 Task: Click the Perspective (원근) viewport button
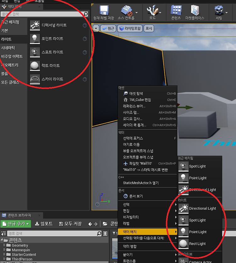coord(108,28)
